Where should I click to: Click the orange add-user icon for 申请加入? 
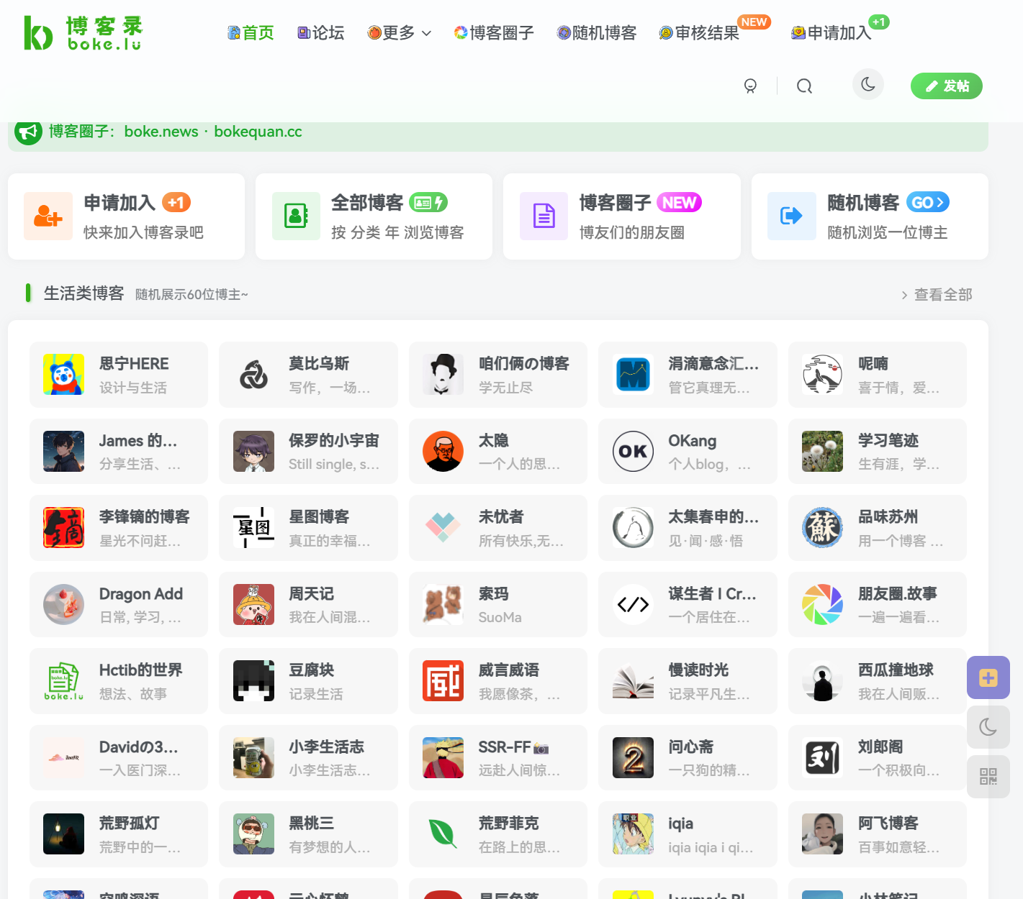pyautogui.click(x=48, y=216)
